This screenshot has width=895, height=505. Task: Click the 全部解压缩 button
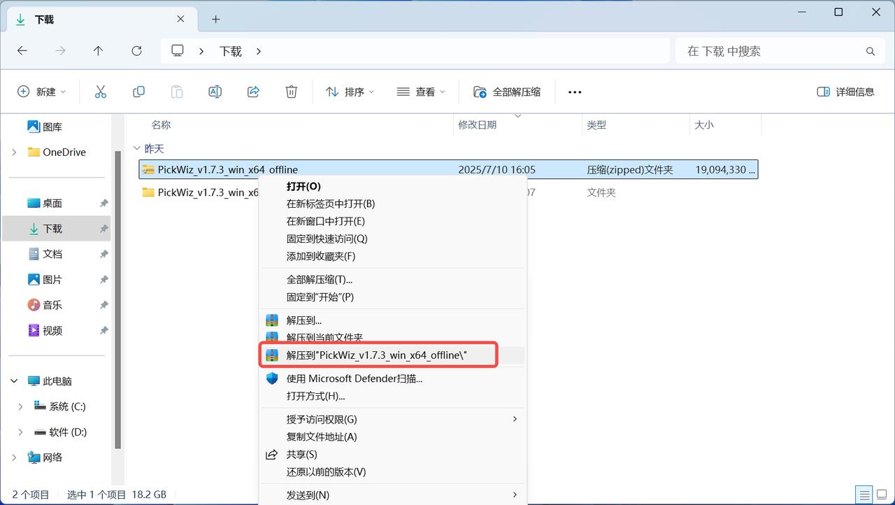pyautogui.click(x=508, y=92)
